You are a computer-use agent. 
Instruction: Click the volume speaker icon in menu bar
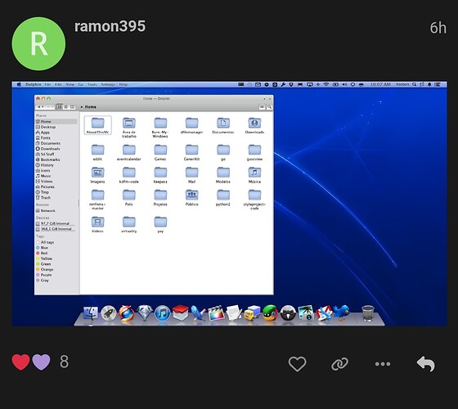pyautogui.click(x=344, y=84)
